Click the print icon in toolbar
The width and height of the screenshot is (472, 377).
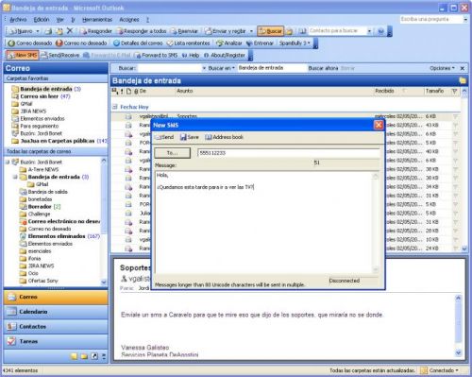coord(48,31)
